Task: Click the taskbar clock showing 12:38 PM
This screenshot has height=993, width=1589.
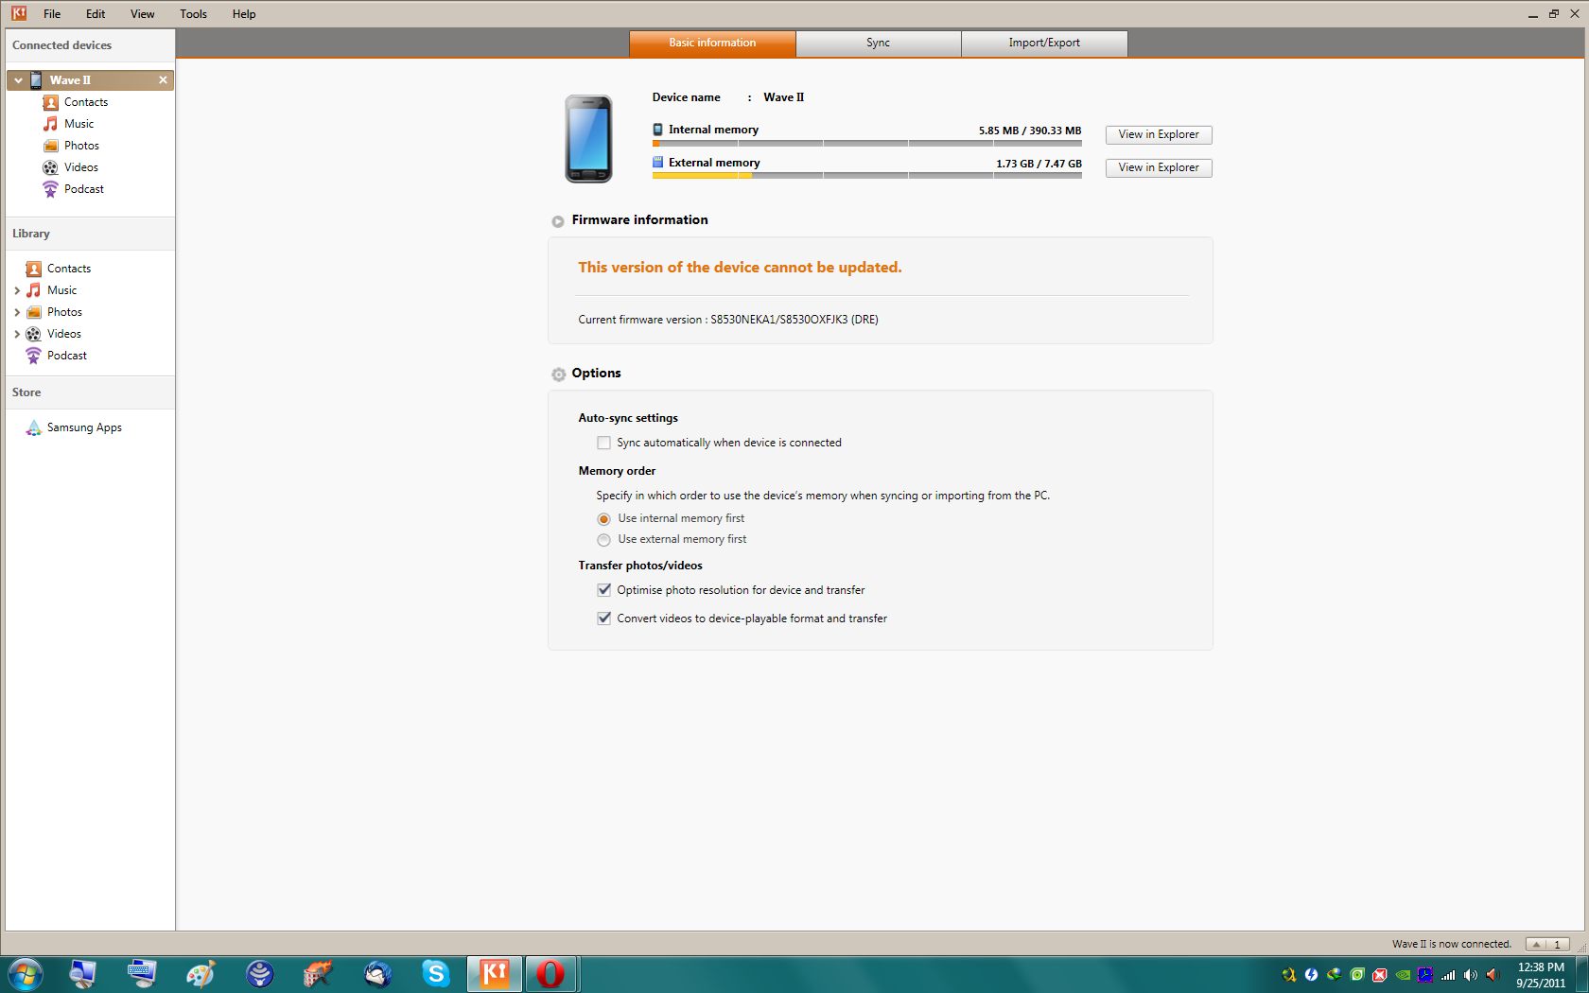Action: tap(1541, 975)
